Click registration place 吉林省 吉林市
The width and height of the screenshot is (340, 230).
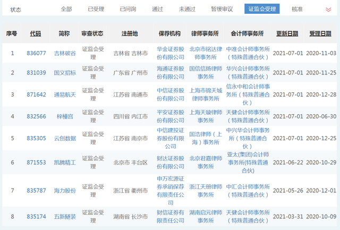tap(130, 53)
